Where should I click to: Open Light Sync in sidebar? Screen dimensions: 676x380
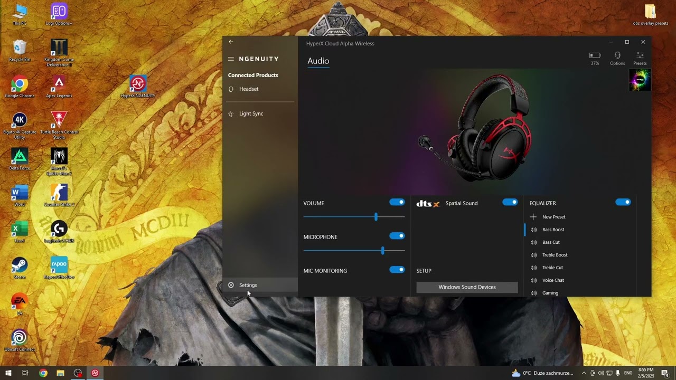(x=260, y=114)
